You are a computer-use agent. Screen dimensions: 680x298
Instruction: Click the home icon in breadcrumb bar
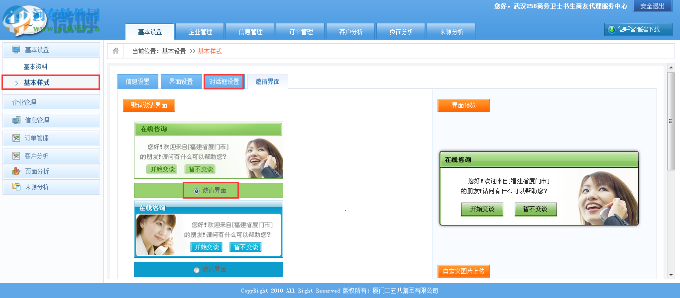[115, 51]
